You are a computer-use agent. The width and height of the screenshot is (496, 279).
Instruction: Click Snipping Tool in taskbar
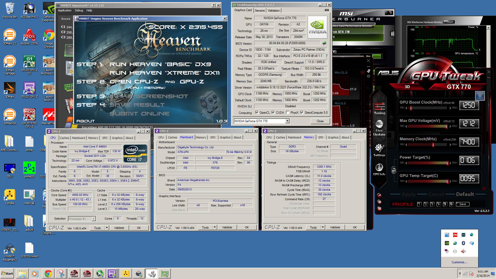pos(61,274)
